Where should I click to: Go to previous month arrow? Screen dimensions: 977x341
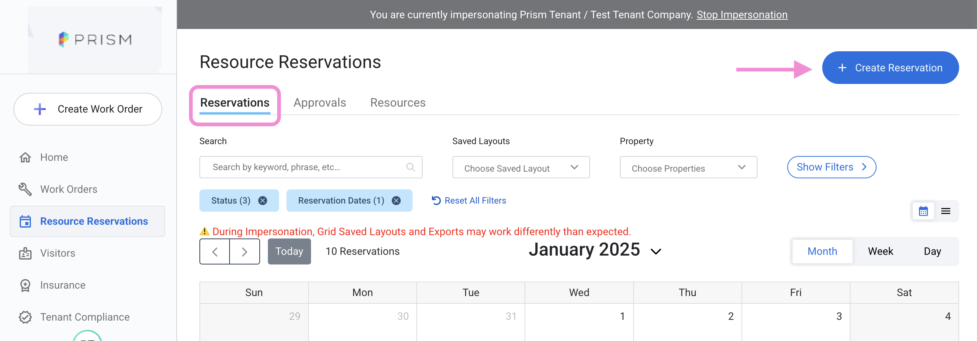click(215, 252)
